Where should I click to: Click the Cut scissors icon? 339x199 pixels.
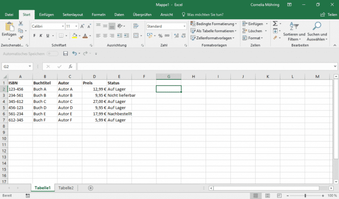click(21, 23)
